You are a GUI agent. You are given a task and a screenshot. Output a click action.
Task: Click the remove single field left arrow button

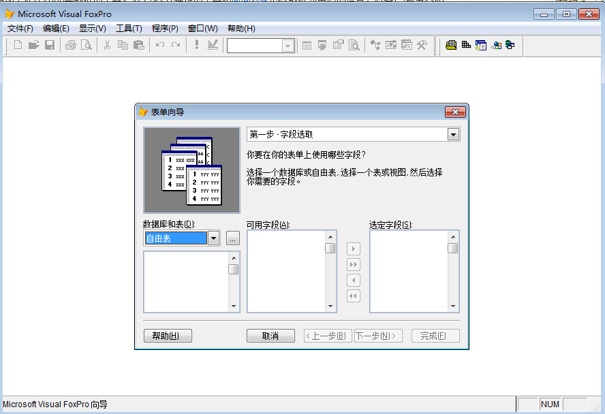pyautogui.click(x=354, y=281)
